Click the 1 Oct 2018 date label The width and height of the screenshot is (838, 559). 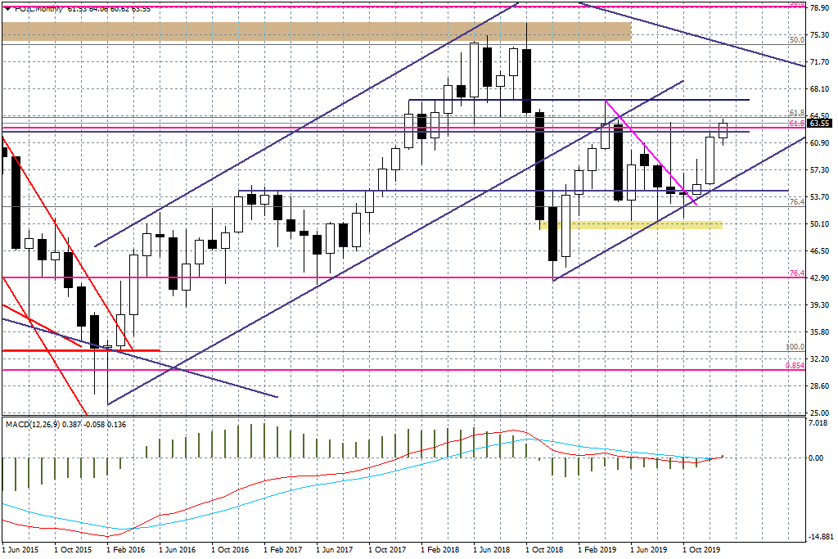tap(545, 551)
